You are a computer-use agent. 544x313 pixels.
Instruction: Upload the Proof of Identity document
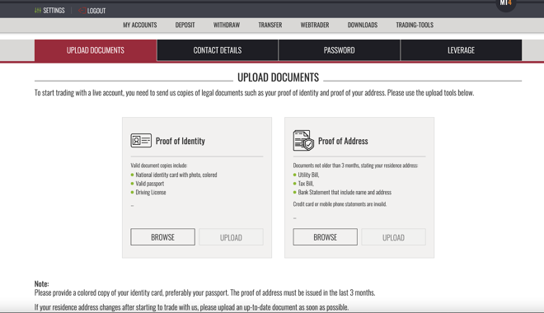231,237
